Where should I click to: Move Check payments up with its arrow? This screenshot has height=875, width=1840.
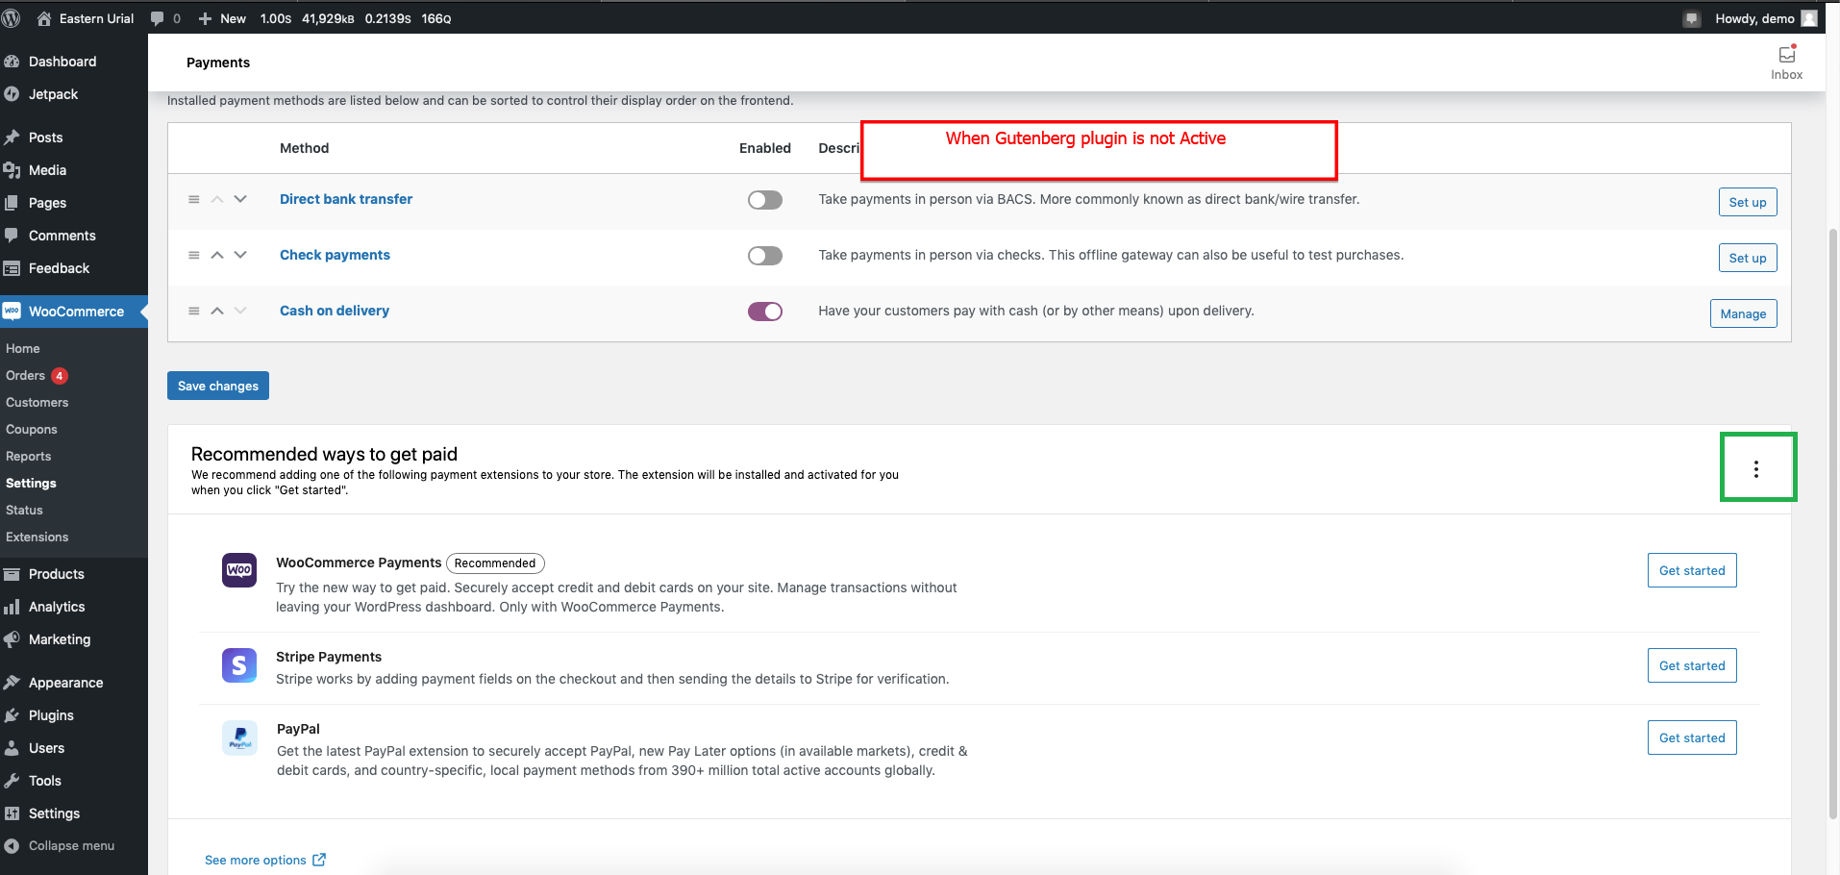pos(216,255)
